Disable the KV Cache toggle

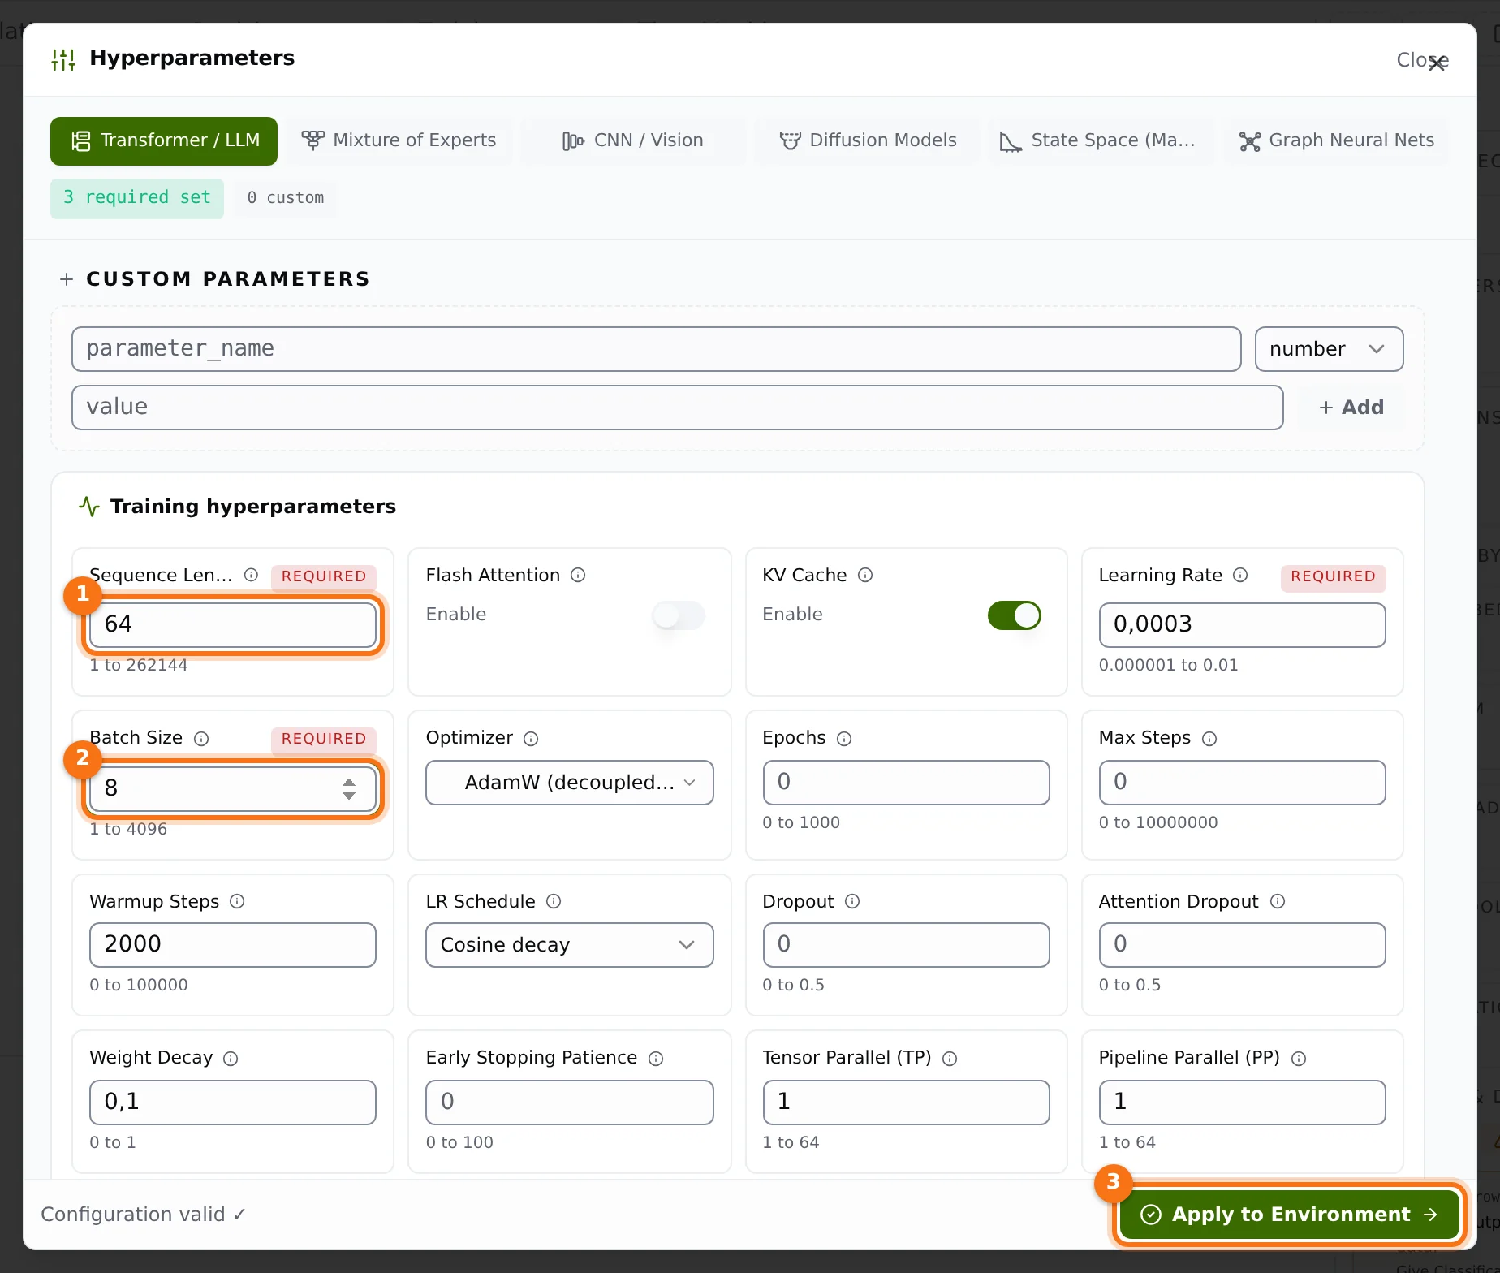(x=1015, y=615)
